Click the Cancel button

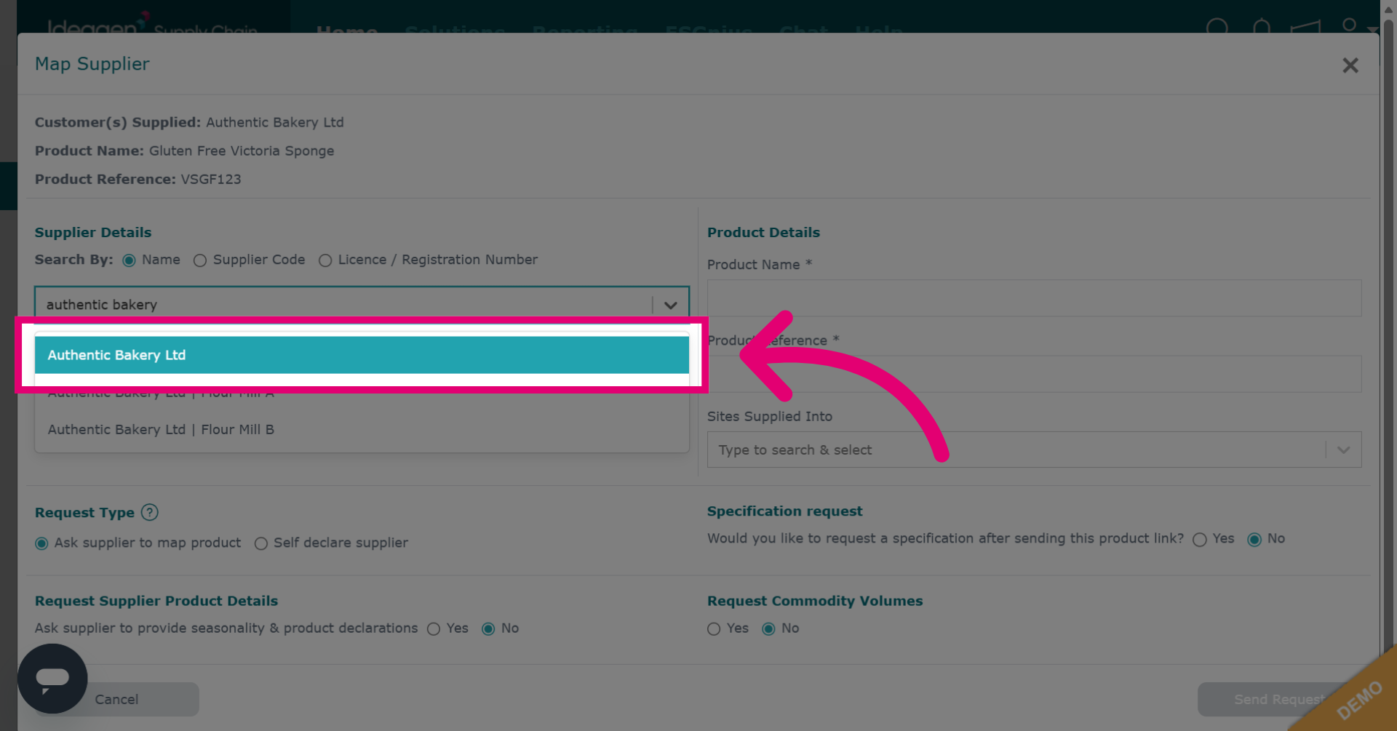click(116, 699)
